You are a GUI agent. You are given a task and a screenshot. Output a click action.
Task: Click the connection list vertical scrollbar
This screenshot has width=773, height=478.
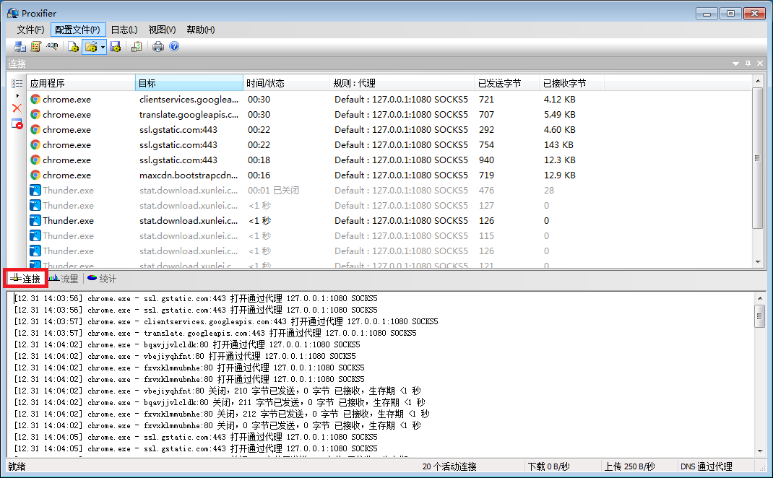coord(758,159)
